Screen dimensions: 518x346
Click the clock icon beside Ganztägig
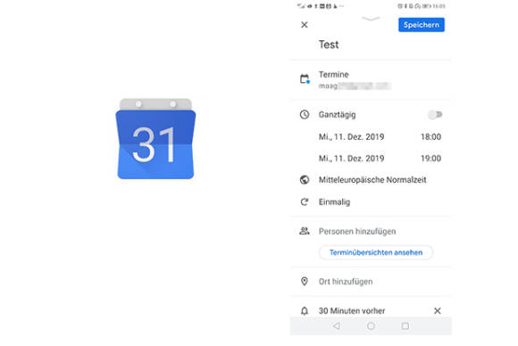[305, 114]
